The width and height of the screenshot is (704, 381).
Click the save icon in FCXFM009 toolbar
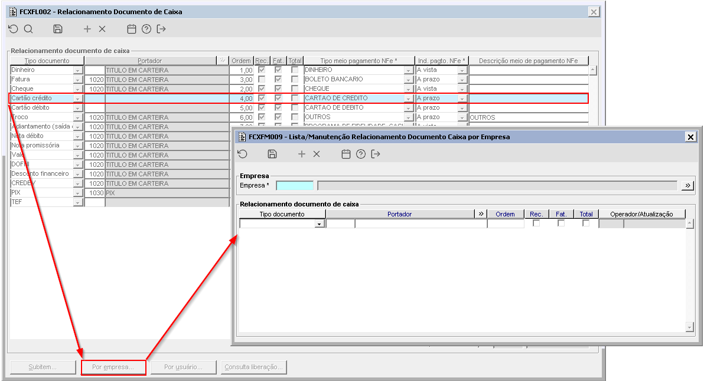(x=272, y=154)
